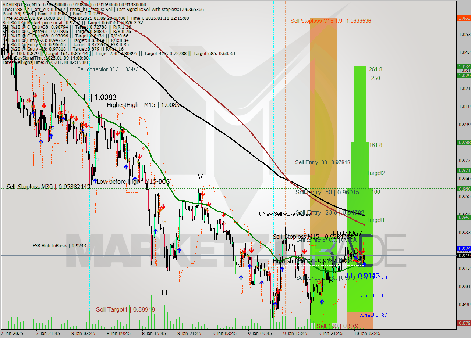Click the '9 Jan 03:45' time axis label
471x338 pixels.
224,334
